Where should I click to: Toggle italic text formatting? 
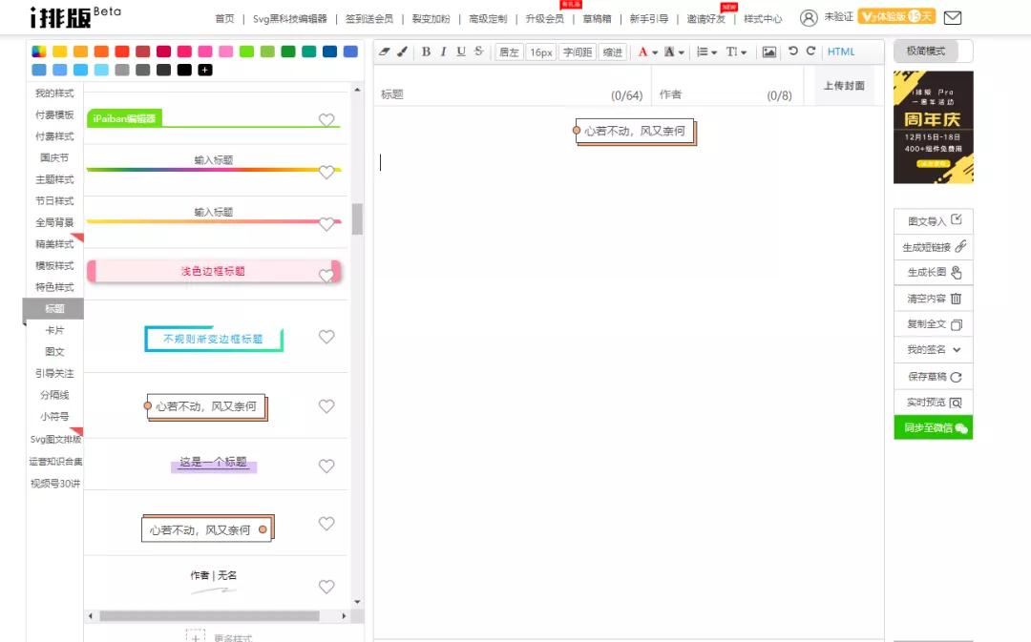pyautogui.click(x=443, y=52)
